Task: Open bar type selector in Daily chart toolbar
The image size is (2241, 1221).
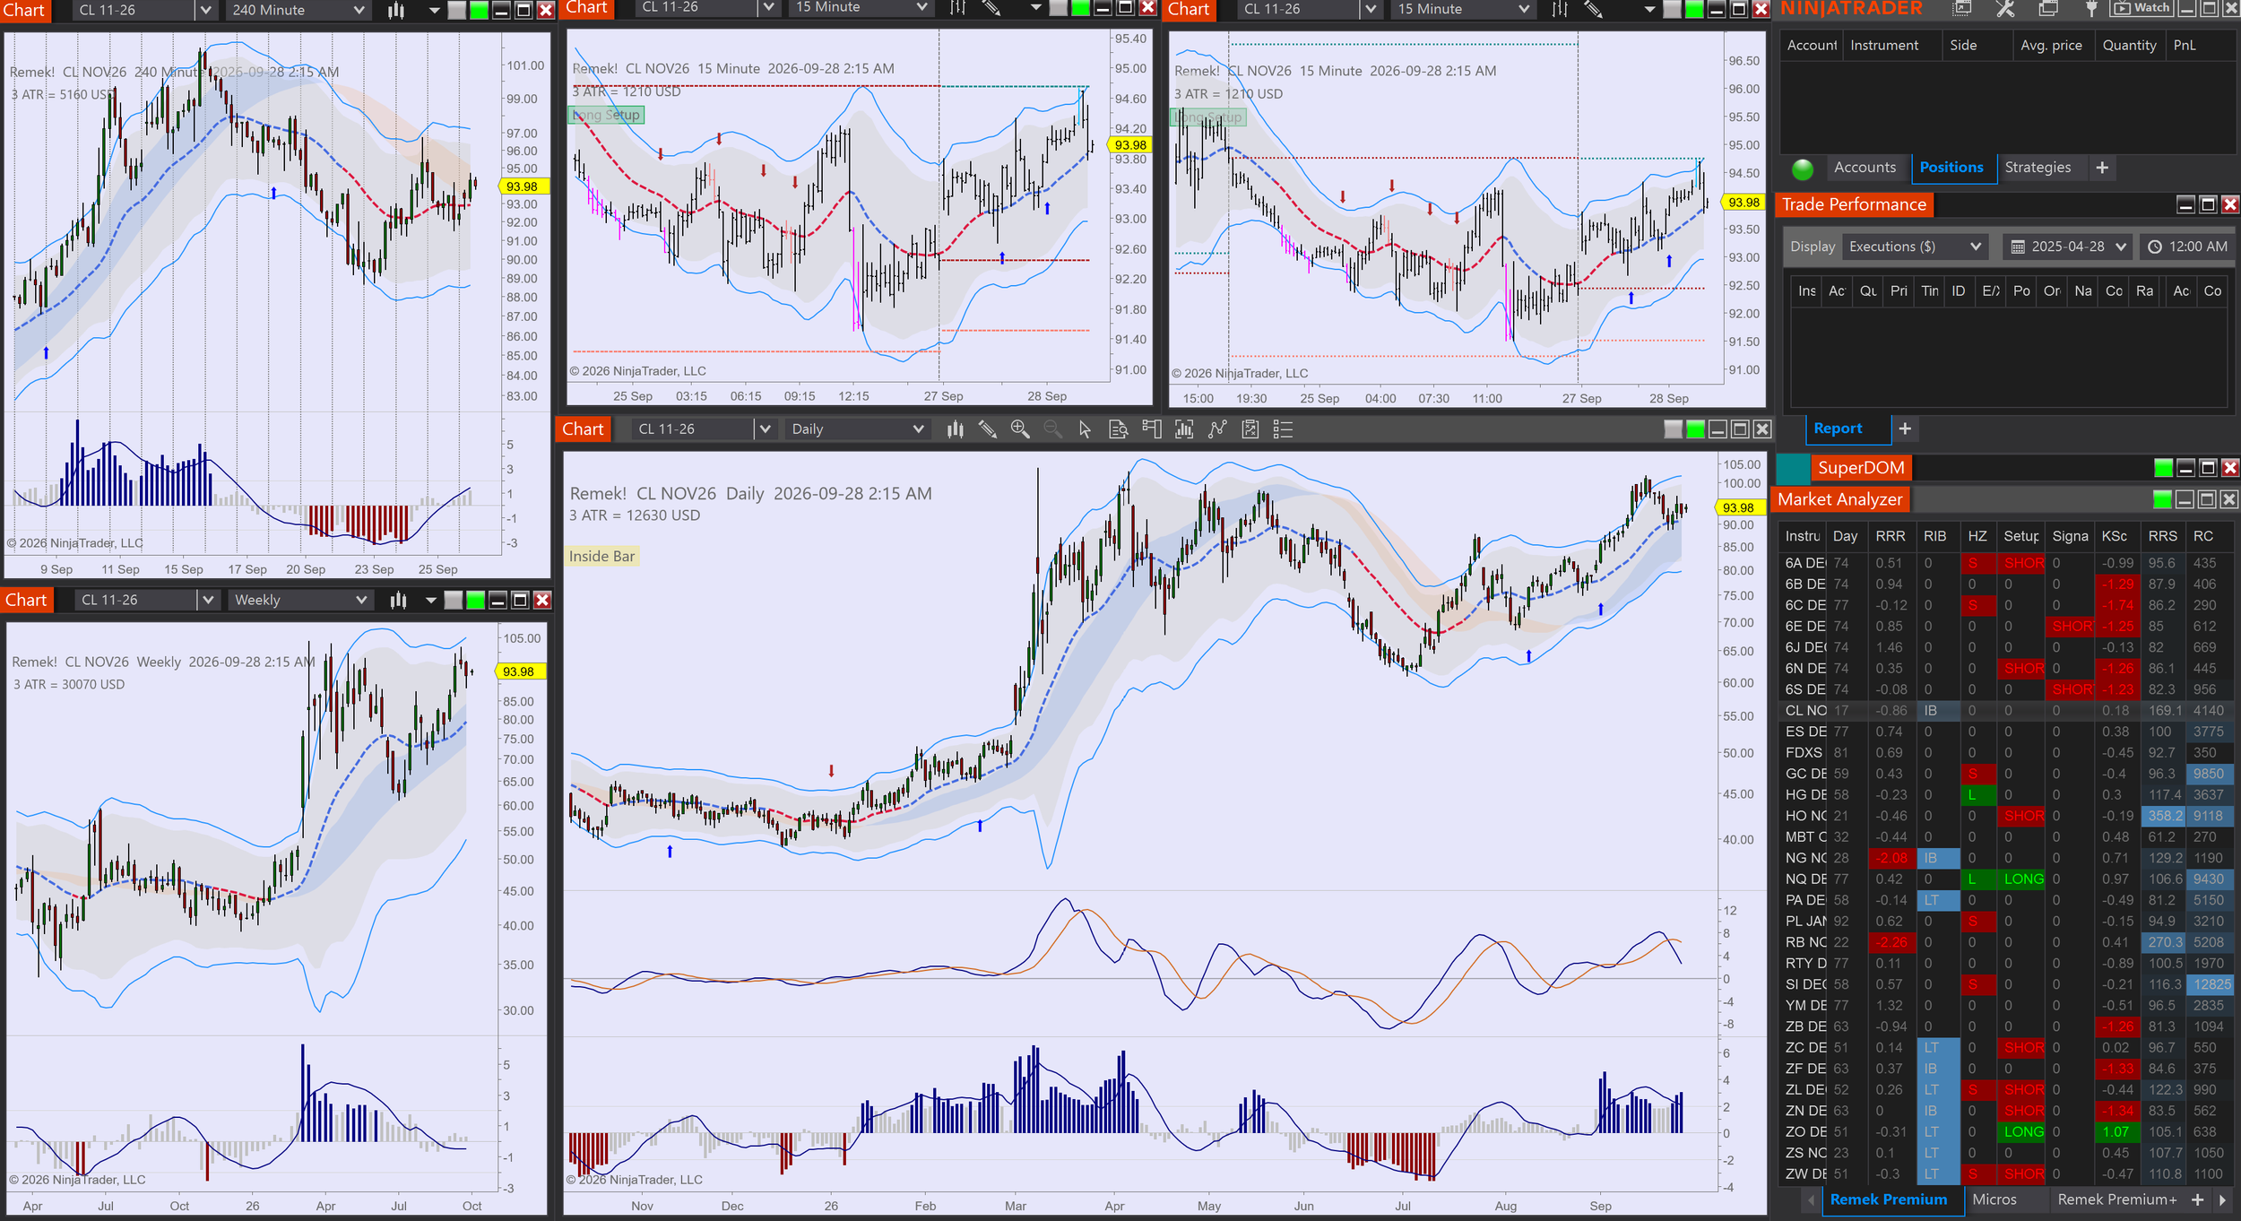Action: point(955,429)
